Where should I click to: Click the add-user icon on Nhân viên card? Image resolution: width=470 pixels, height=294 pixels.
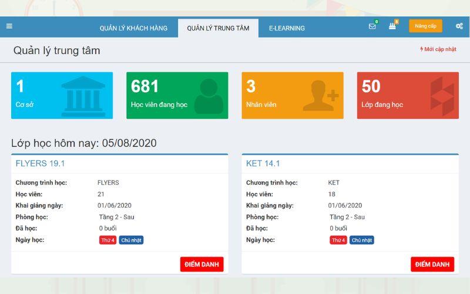320,96
